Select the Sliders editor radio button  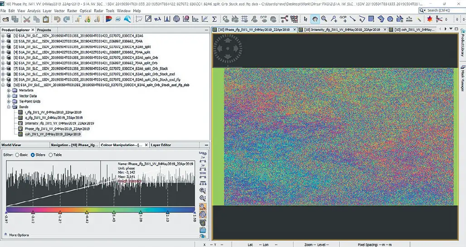[33, 155]
